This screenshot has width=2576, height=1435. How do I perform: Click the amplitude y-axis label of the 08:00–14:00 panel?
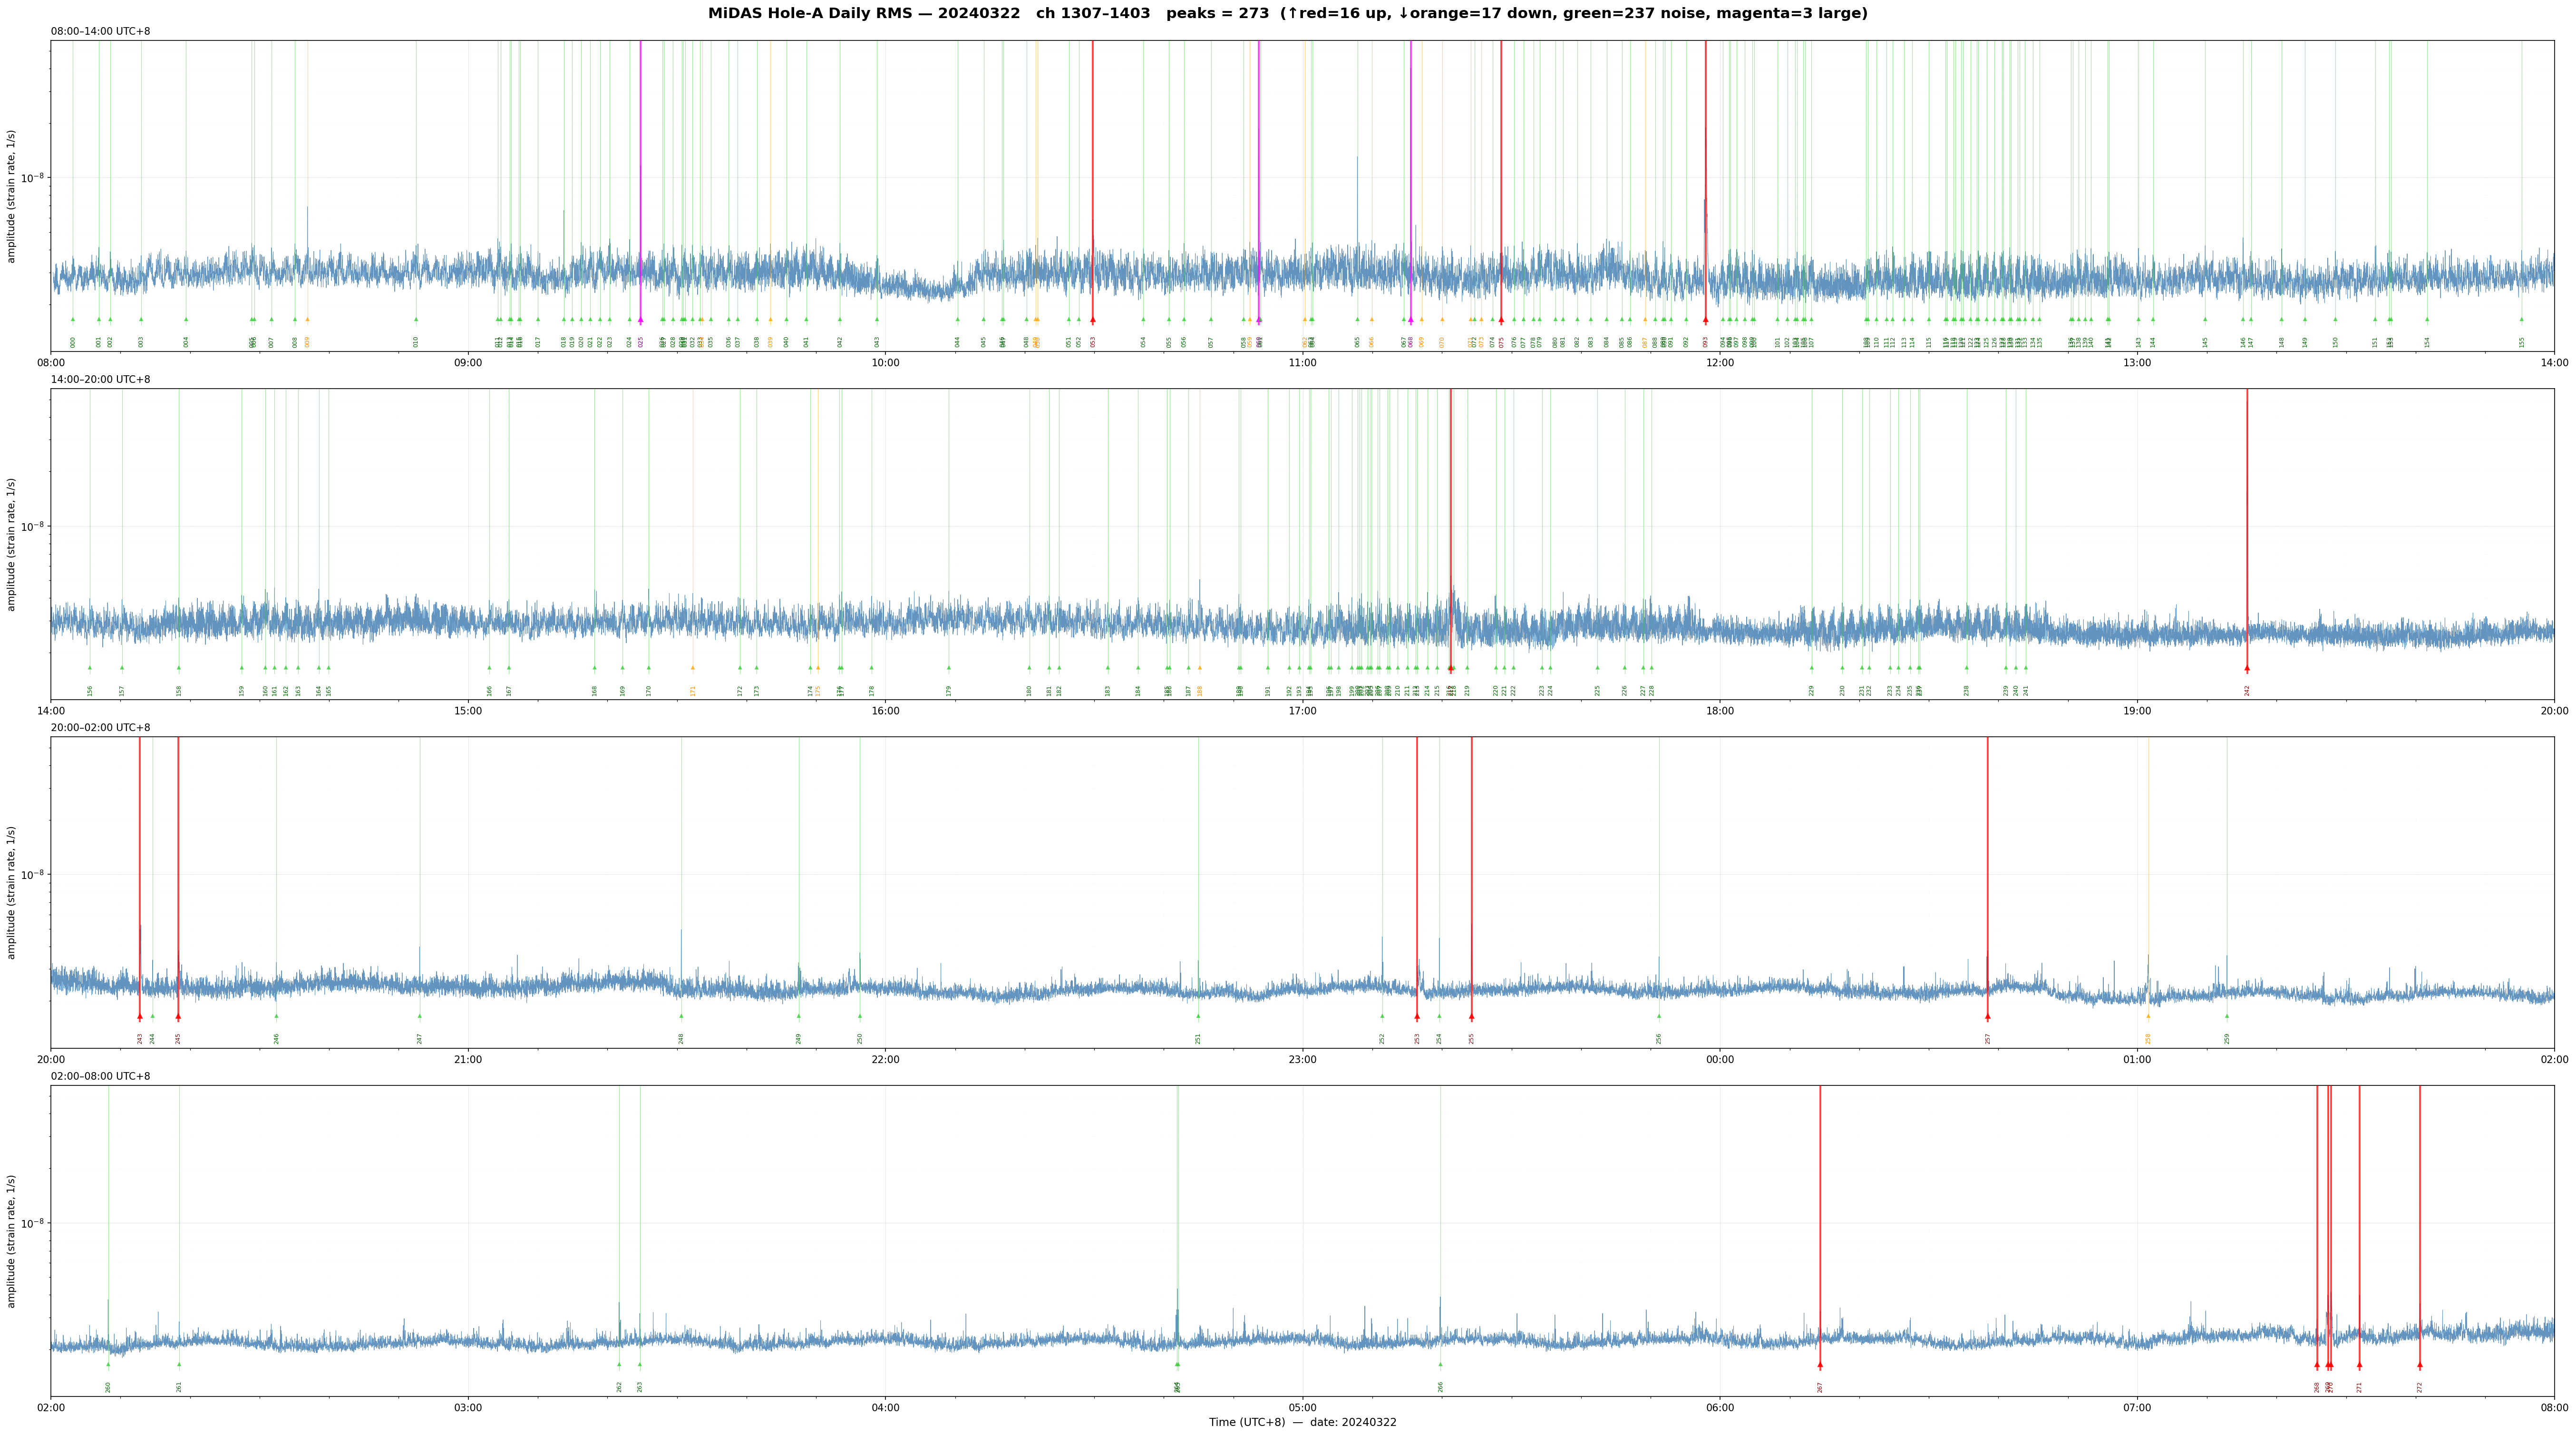point(12,196)
